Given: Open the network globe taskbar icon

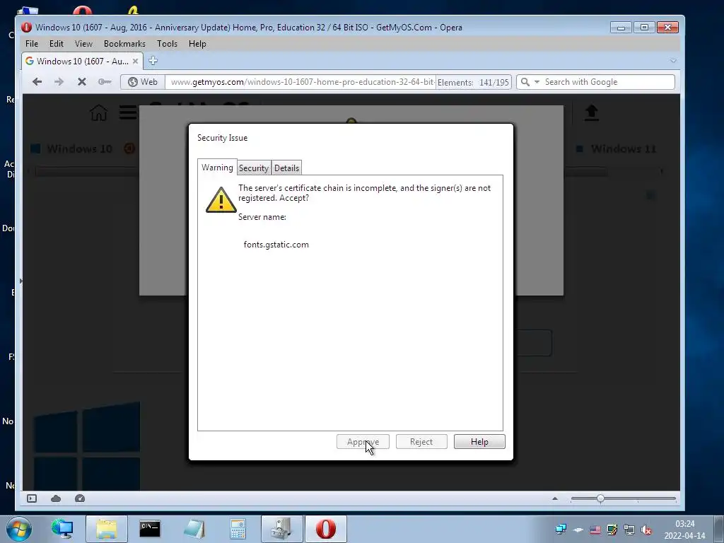Looking at the screenshot, I should point(62,529).
